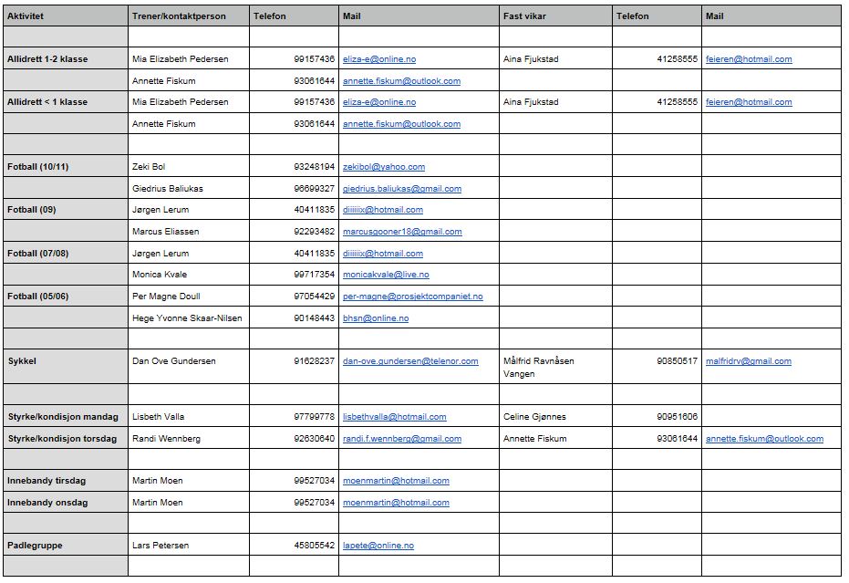Select the Fotball (05/06) activity cell
This screenshot has width=849, height=583.
[66, 296]
